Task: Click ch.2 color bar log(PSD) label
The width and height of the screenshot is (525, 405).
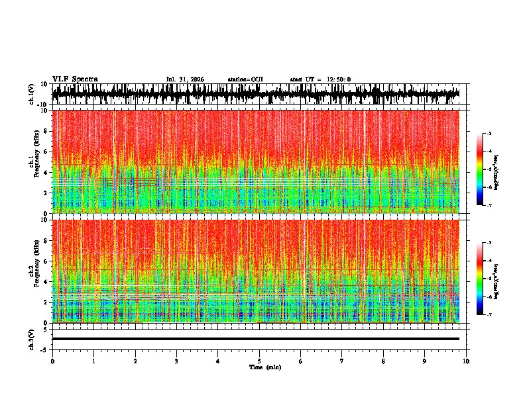Action: [496, 281]
